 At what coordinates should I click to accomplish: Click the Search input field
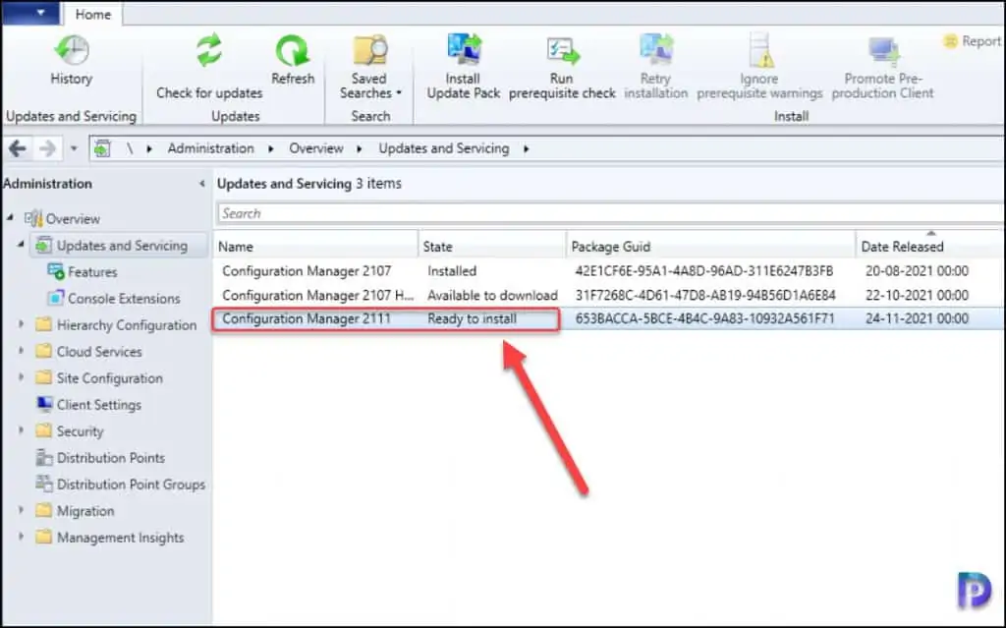point(609,213)
